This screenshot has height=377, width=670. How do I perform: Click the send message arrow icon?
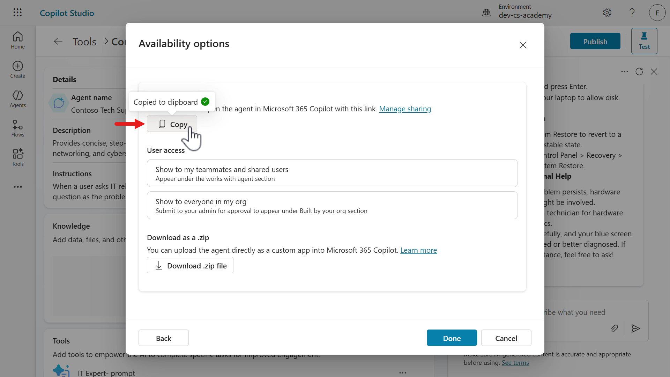point(635,328)
